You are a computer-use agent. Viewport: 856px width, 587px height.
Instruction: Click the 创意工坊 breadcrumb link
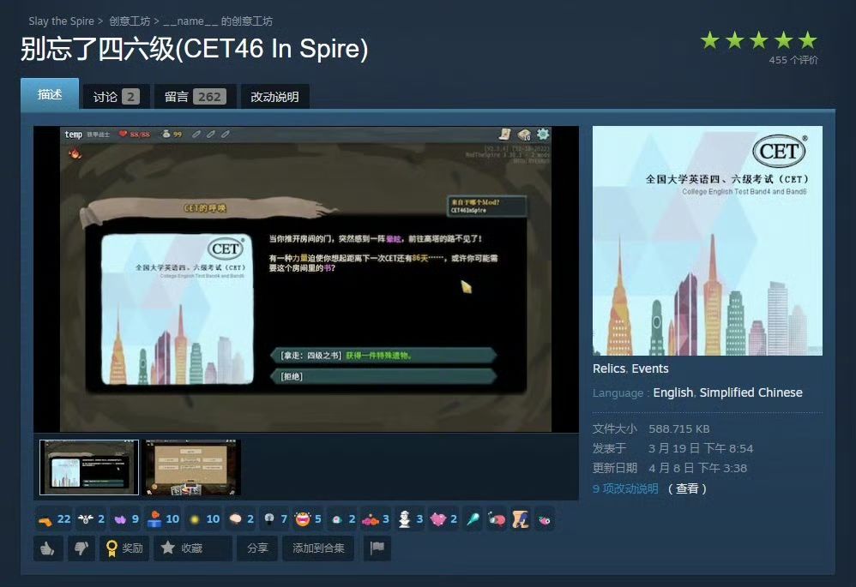click(130, 21)
